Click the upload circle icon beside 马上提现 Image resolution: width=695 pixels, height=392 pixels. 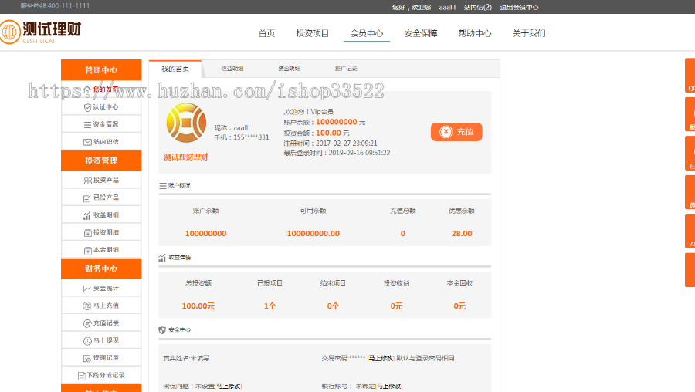87,340
